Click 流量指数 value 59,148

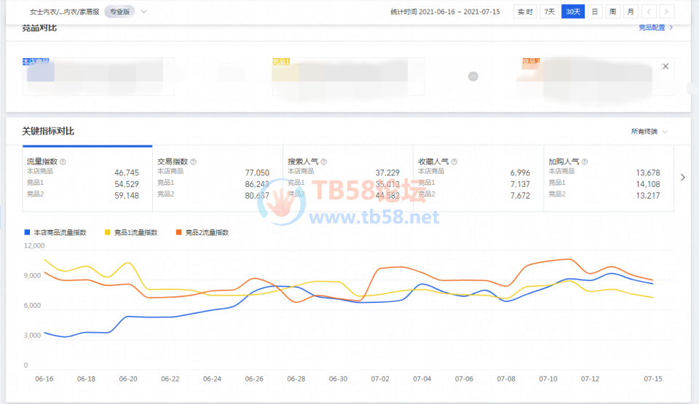(127, 195)
